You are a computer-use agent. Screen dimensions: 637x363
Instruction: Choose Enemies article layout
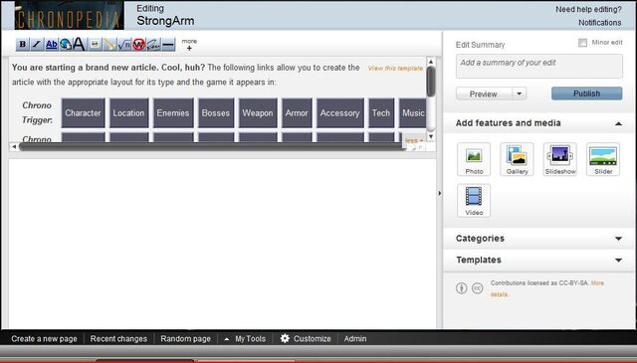(173, 113)
